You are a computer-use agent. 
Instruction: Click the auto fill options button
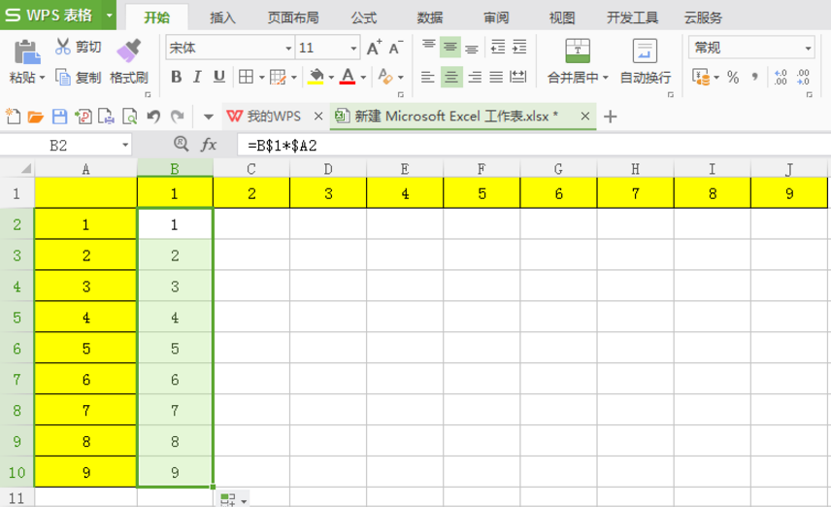[233, 499]
